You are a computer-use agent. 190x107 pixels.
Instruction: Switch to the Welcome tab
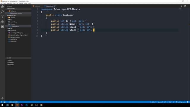[37, 6]
